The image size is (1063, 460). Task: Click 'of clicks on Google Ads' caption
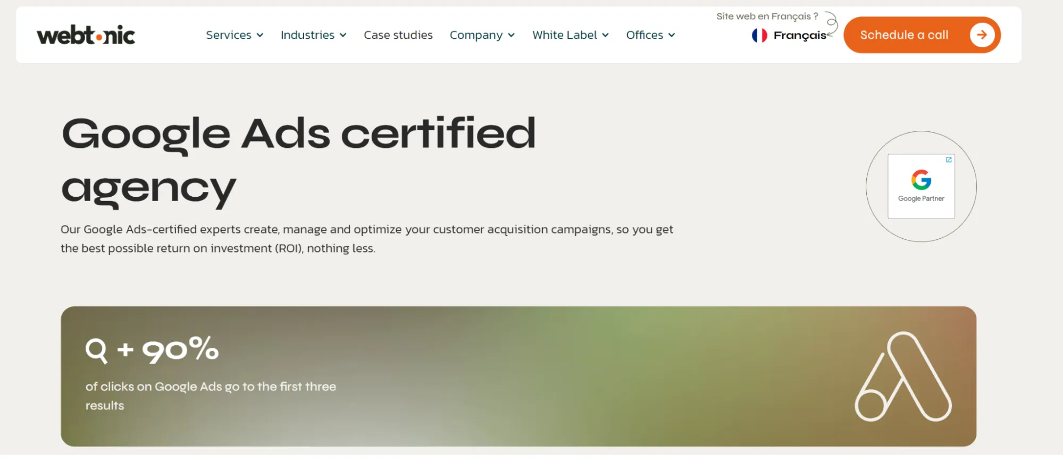211,396
